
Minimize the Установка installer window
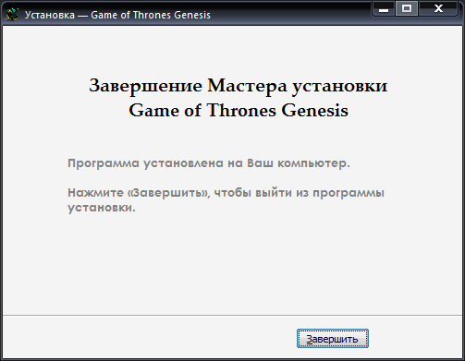(x=384, y=8)
